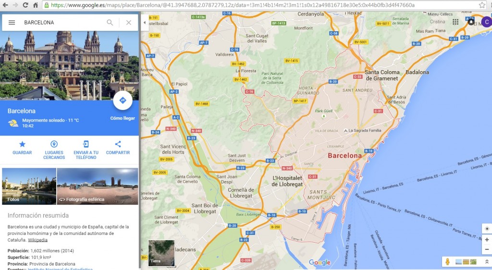
Task: Click the magnifier search icon
Action: [110, 23]
